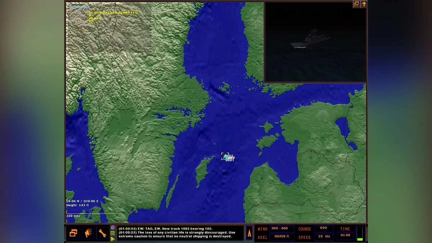Click the blue round message filter indicator
Viewport: 432px width, 243px height.
113,228
